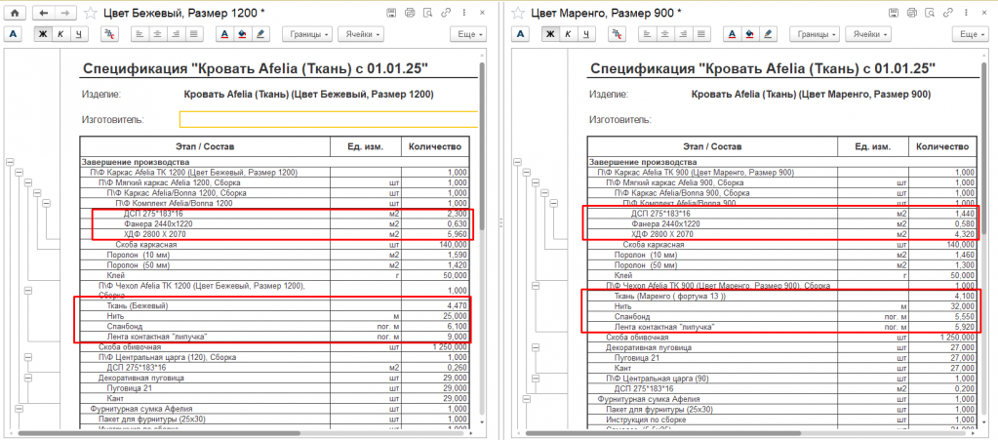
Task: Justify text in Цвет Бежевый window
Action: click(x=193, y=34)
